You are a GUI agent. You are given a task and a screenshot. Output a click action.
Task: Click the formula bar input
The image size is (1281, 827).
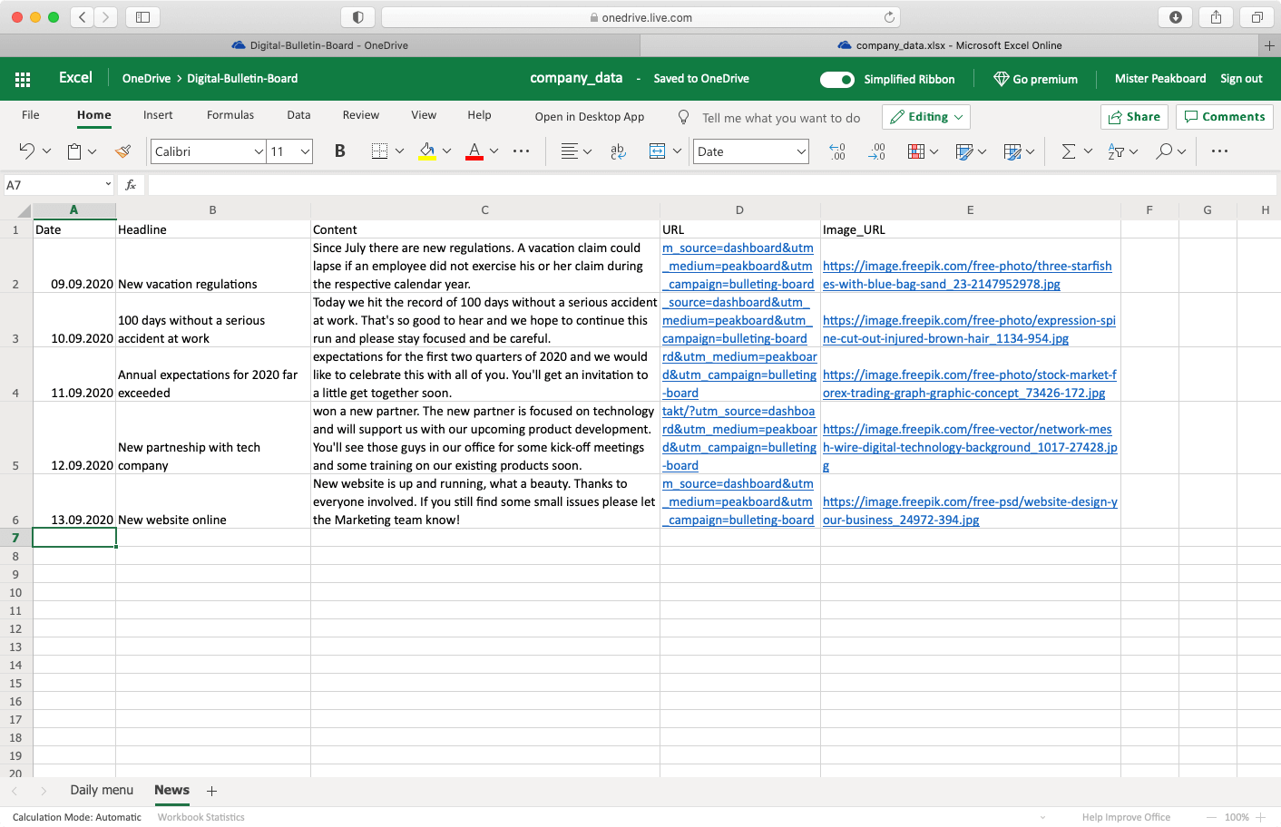coord(711,185)
